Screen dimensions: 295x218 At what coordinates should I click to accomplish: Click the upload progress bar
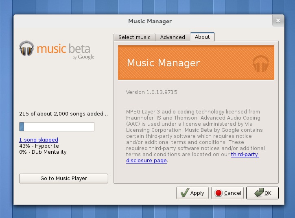pos(57,126)
